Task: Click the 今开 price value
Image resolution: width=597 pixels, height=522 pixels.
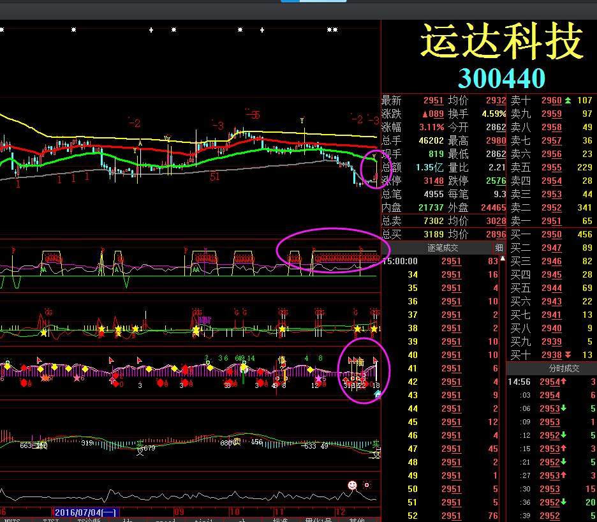Action: 496,127
